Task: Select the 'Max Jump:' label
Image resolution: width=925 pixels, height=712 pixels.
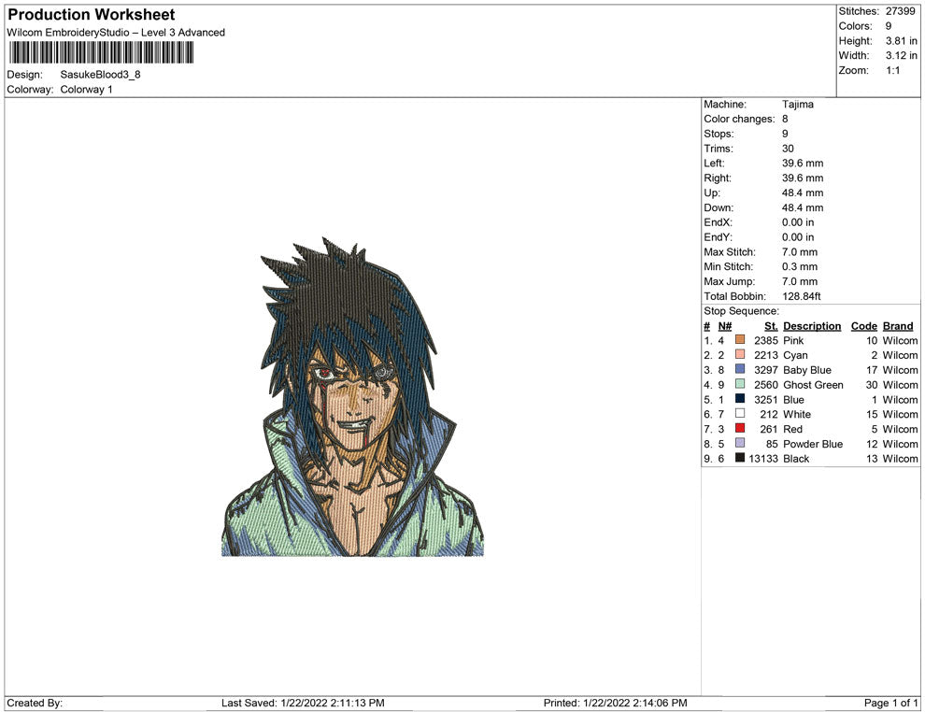Action: pos(729,281)
